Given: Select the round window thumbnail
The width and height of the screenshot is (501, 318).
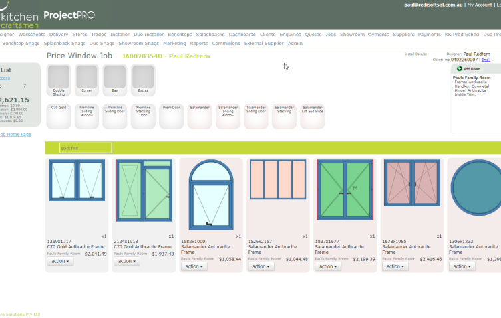Looking at the screenshot, I should [476, 187].
